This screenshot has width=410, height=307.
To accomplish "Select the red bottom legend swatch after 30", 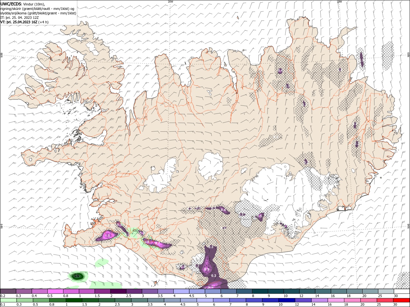I will click(401, 300).
